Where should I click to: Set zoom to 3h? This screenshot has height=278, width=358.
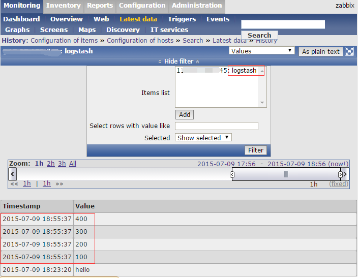pyautogui.click(x=62, y=164)
